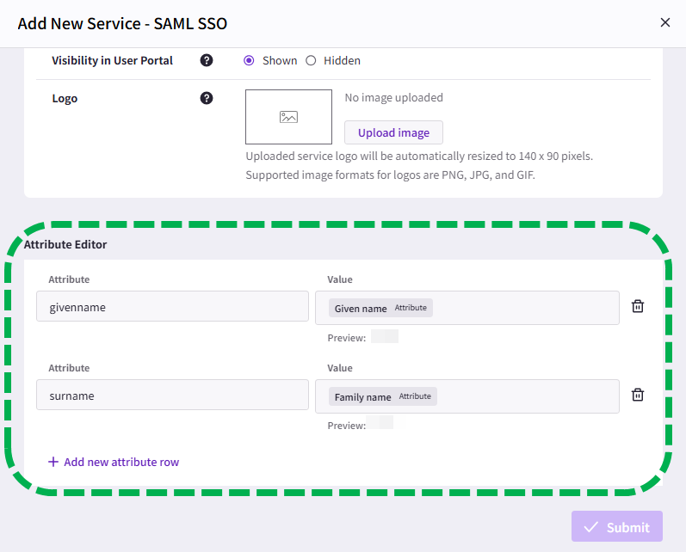Screen dimensions: 686x552
Task: Click the givenname attribute text field
Action: 172,306
